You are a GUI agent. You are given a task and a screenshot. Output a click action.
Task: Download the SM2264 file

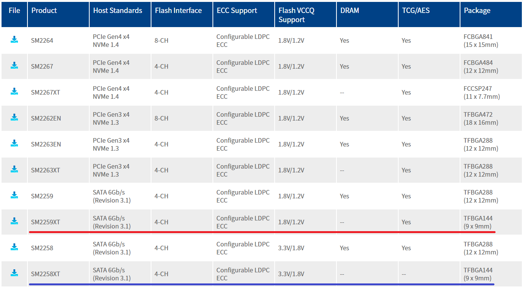click(14, 39)
